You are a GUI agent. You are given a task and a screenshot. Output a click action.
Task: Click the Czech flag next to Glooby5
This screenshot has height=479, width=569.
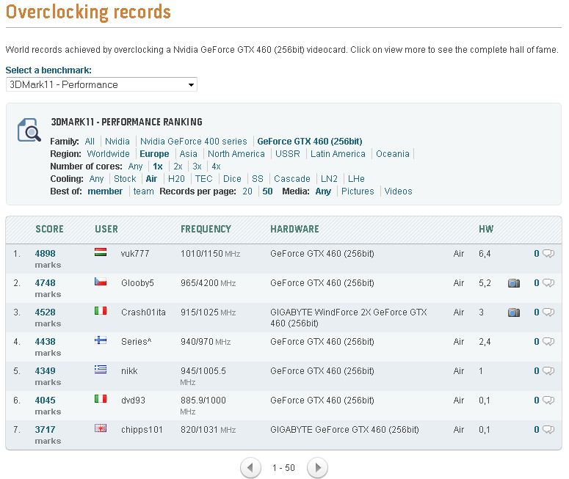pyautogui.click(x=101, y=282)
